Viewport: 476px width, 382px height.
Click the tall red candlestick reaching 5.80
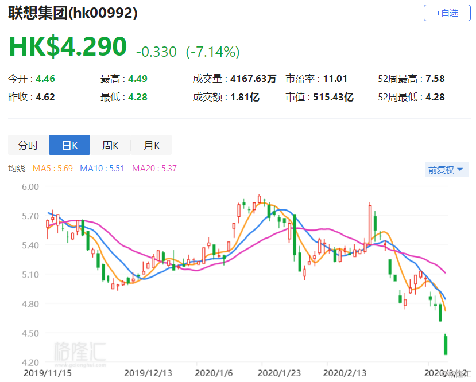pyautogui.click(x=370, y=224)
